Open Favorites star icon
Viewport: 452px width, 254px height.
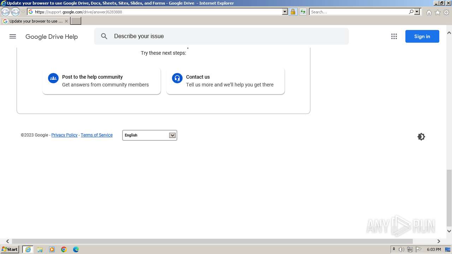[x=438, y=12]
